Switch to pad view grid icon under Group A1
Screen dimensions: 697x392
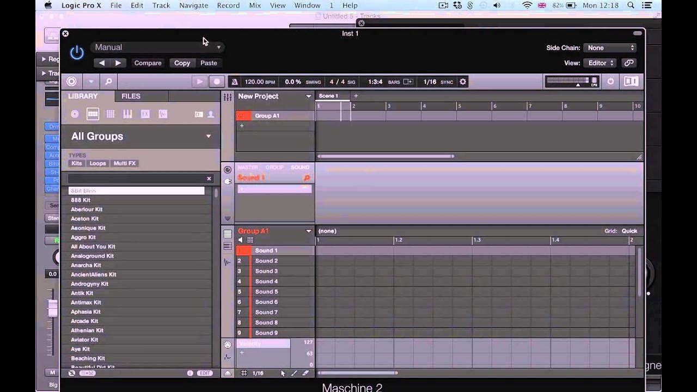[x=250, y=240]
